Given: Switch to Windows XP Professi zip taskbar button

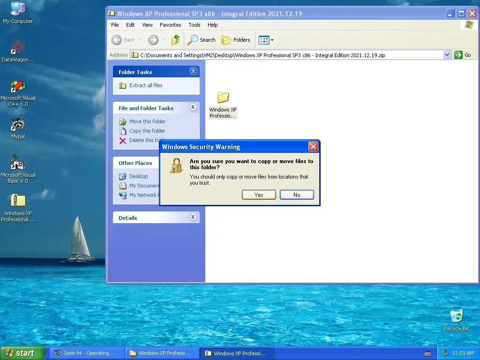Looking at the screenshot, I should click(237, 353).
